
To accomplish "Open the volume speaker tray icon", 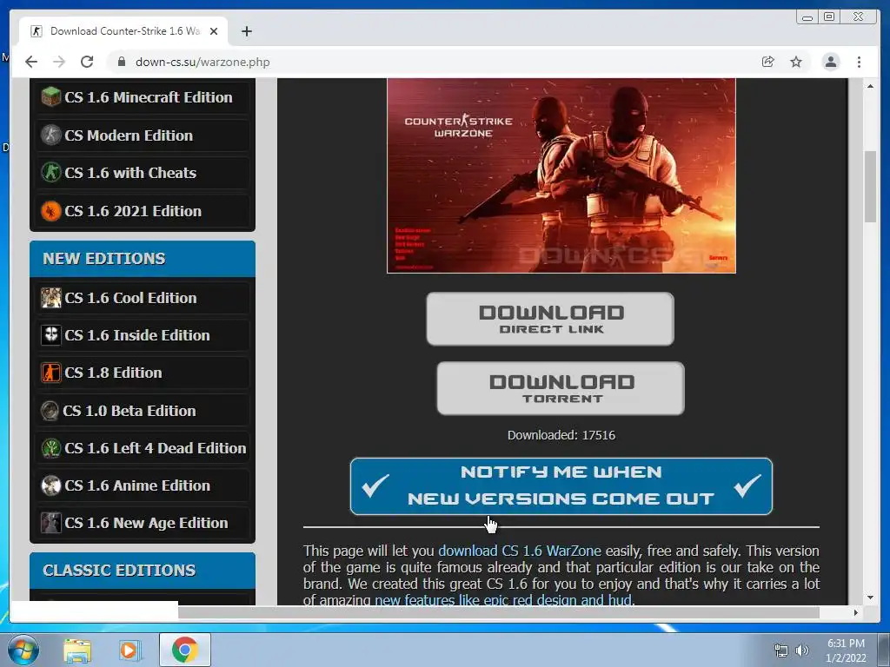I will [x=802, y=650].
